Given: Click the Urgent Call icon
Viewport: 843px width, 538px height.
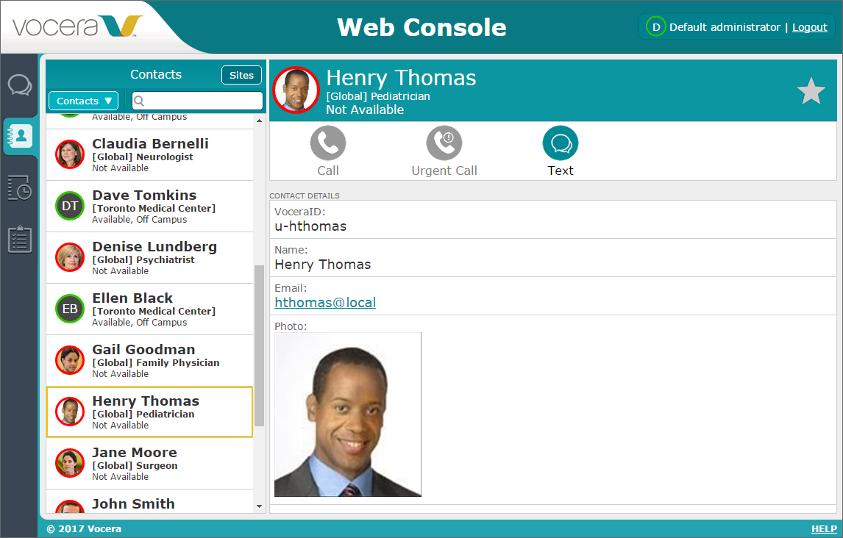Looking at the screenshot, I should (x=444, y=143).
